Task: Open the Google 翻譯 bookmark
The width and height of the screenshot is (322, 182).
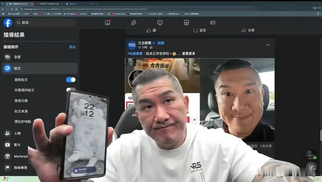Action: point(14,14)
